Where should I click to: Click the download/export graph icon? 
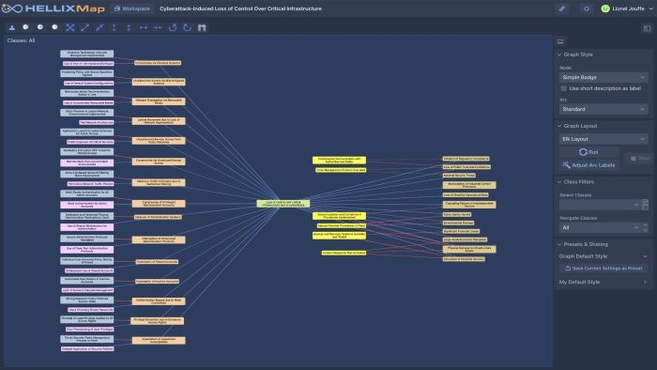12,27
